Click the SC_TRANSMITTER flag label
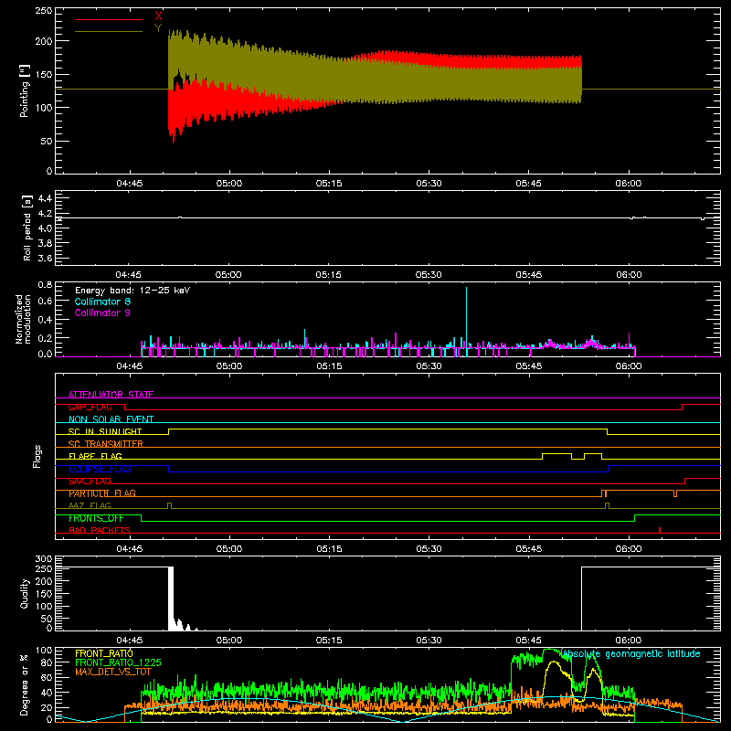 [106, 444]
